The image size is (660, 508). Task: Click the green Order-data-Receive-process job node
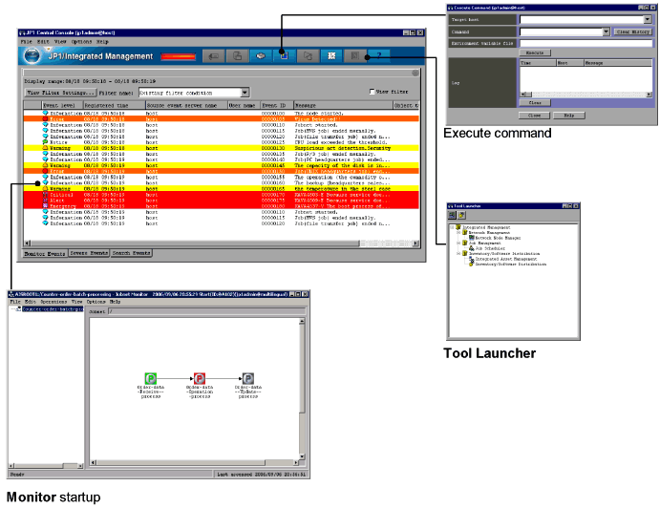(151, 378)
